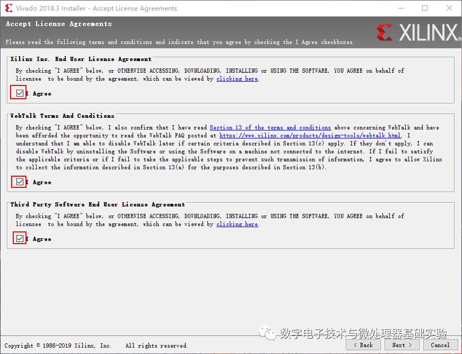Viewport: 462px width, 354px height.
Task: Toggle WebTalk Terms I Agree checkbox
Action: [x=20, y=182]
